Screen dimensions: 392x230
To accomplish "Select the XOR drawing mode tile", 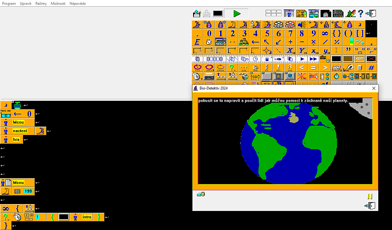I will (x=360, y=59).
